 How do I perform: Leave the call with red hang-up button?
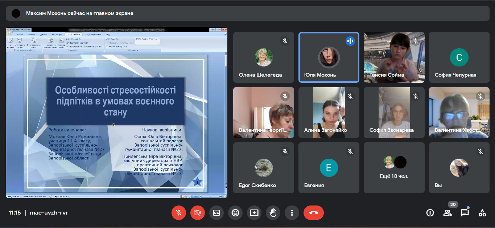[314, 213]
